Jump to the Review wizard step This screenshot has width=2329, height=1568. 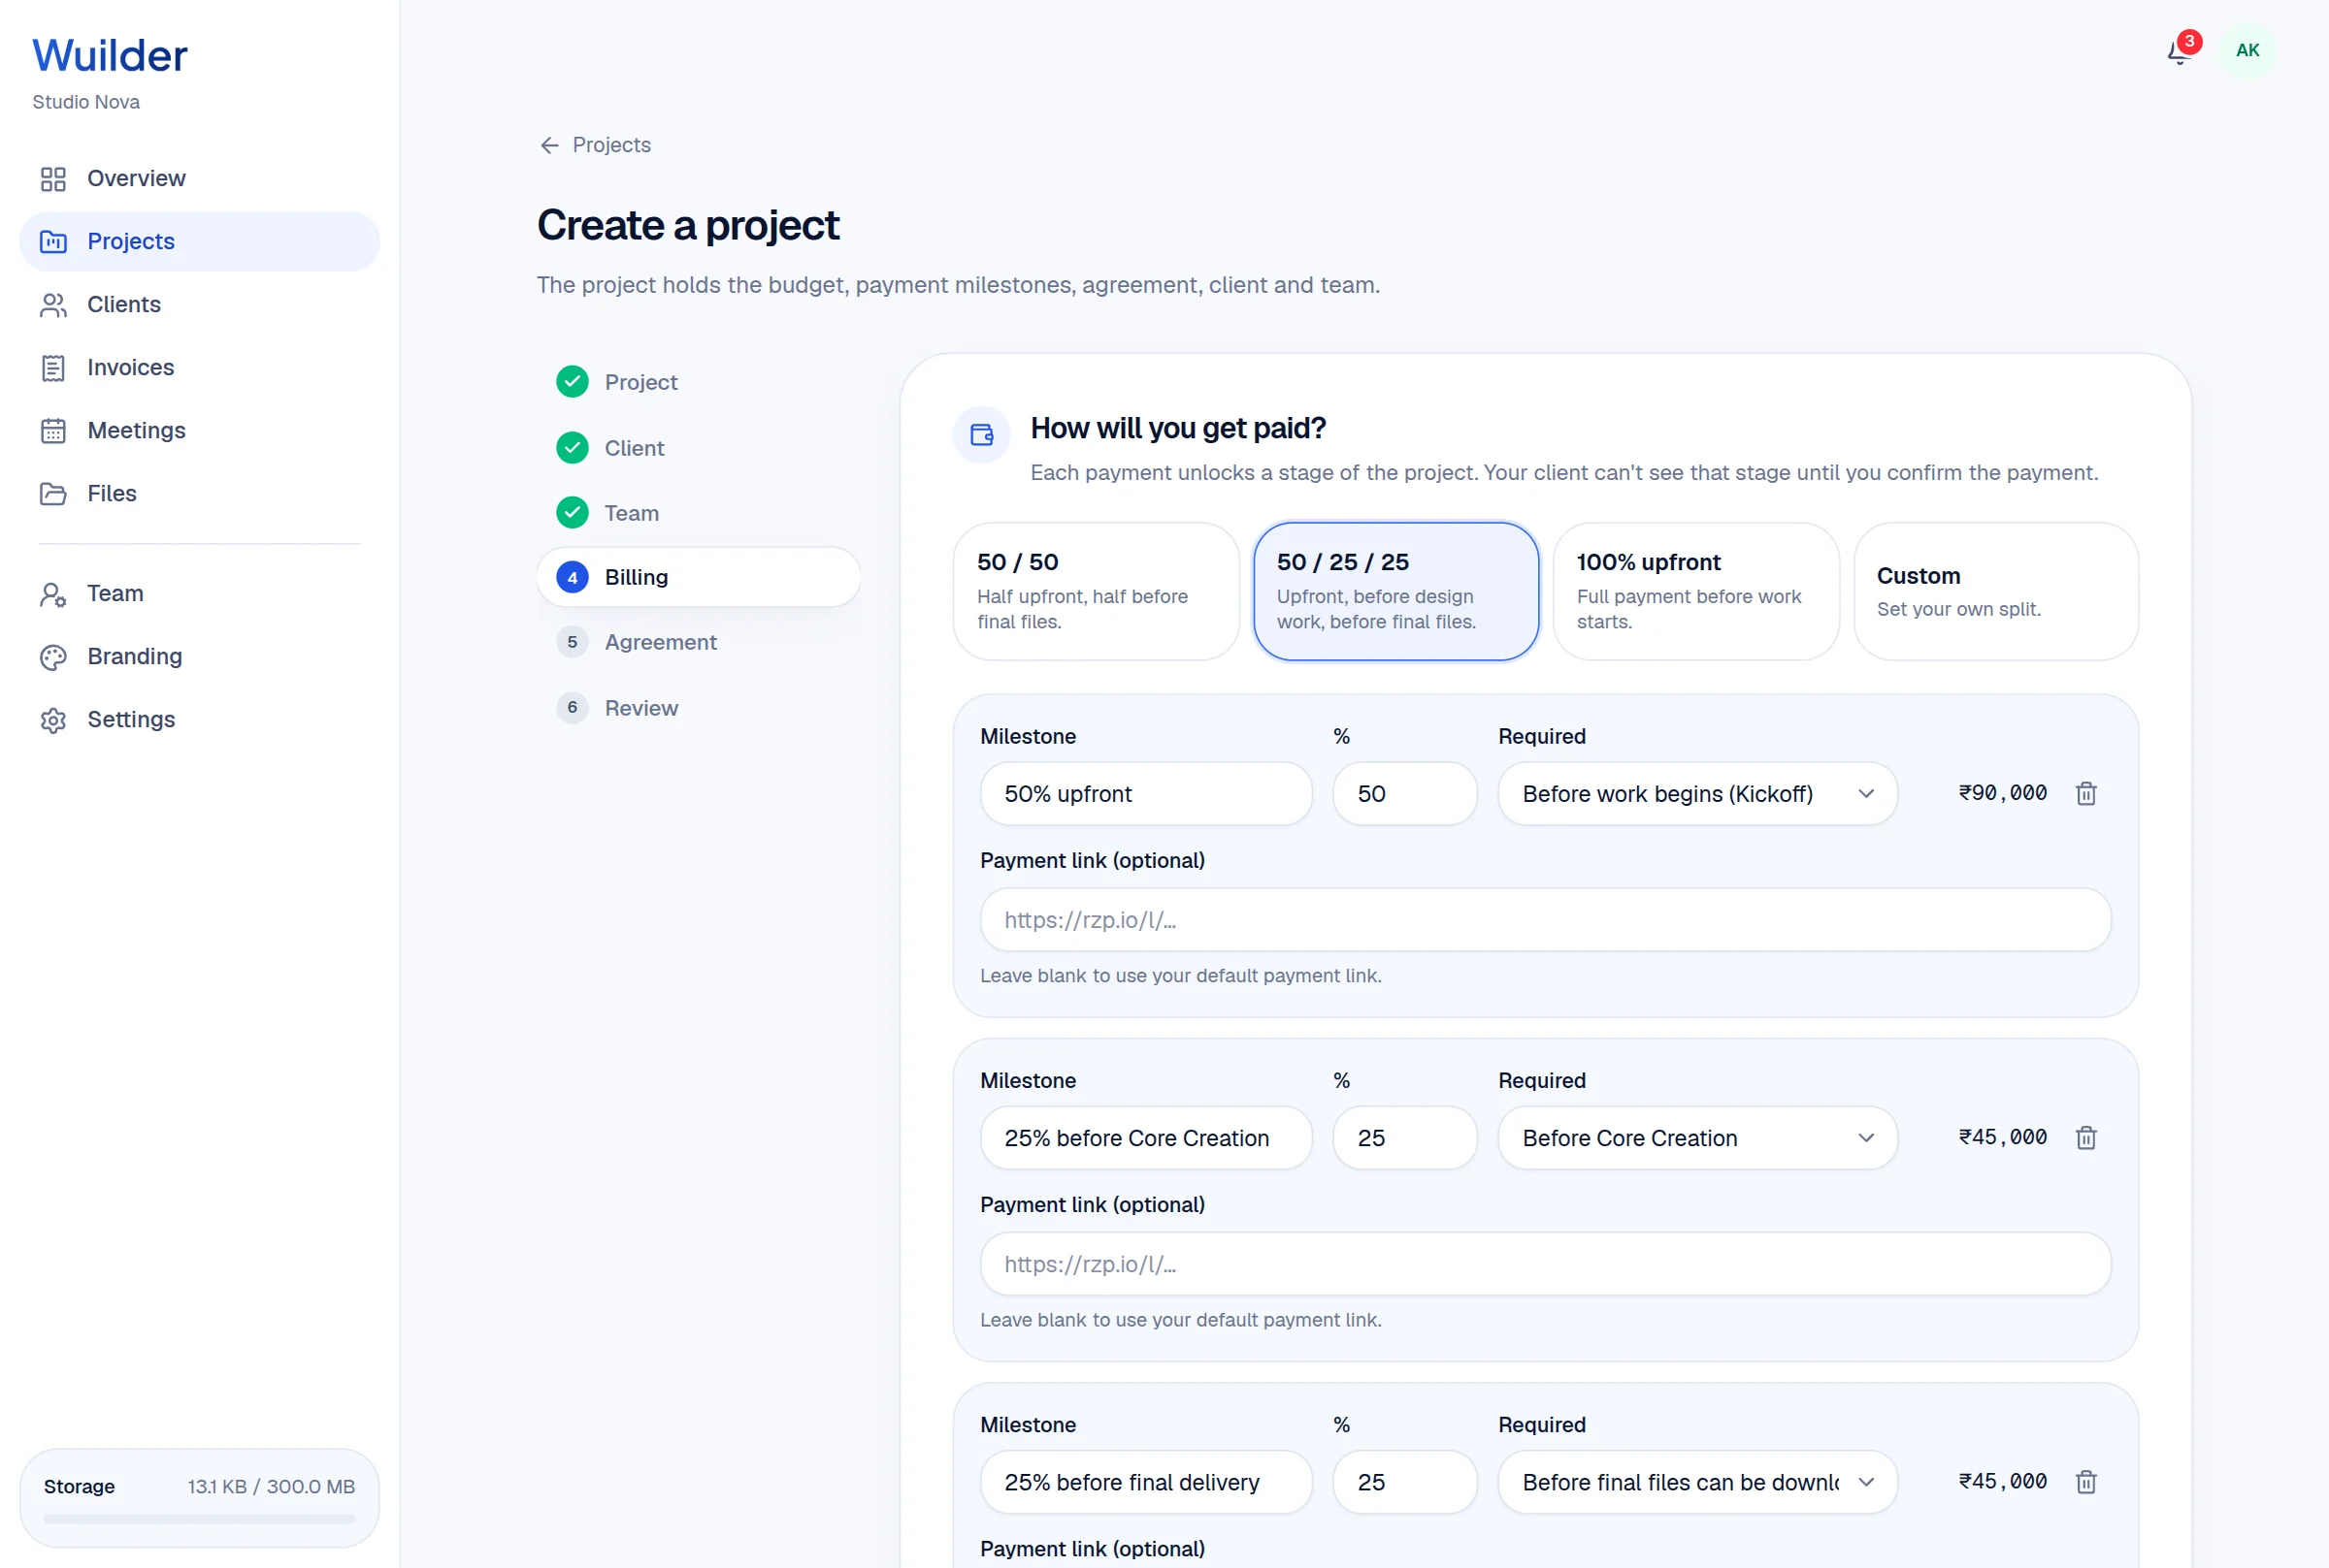(699, 708)
